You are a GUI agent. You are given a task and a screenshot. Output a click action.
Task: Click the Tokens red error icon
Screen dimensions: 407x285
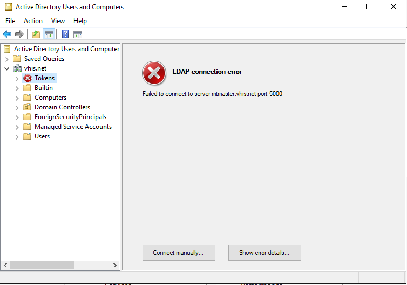(28, 78)
